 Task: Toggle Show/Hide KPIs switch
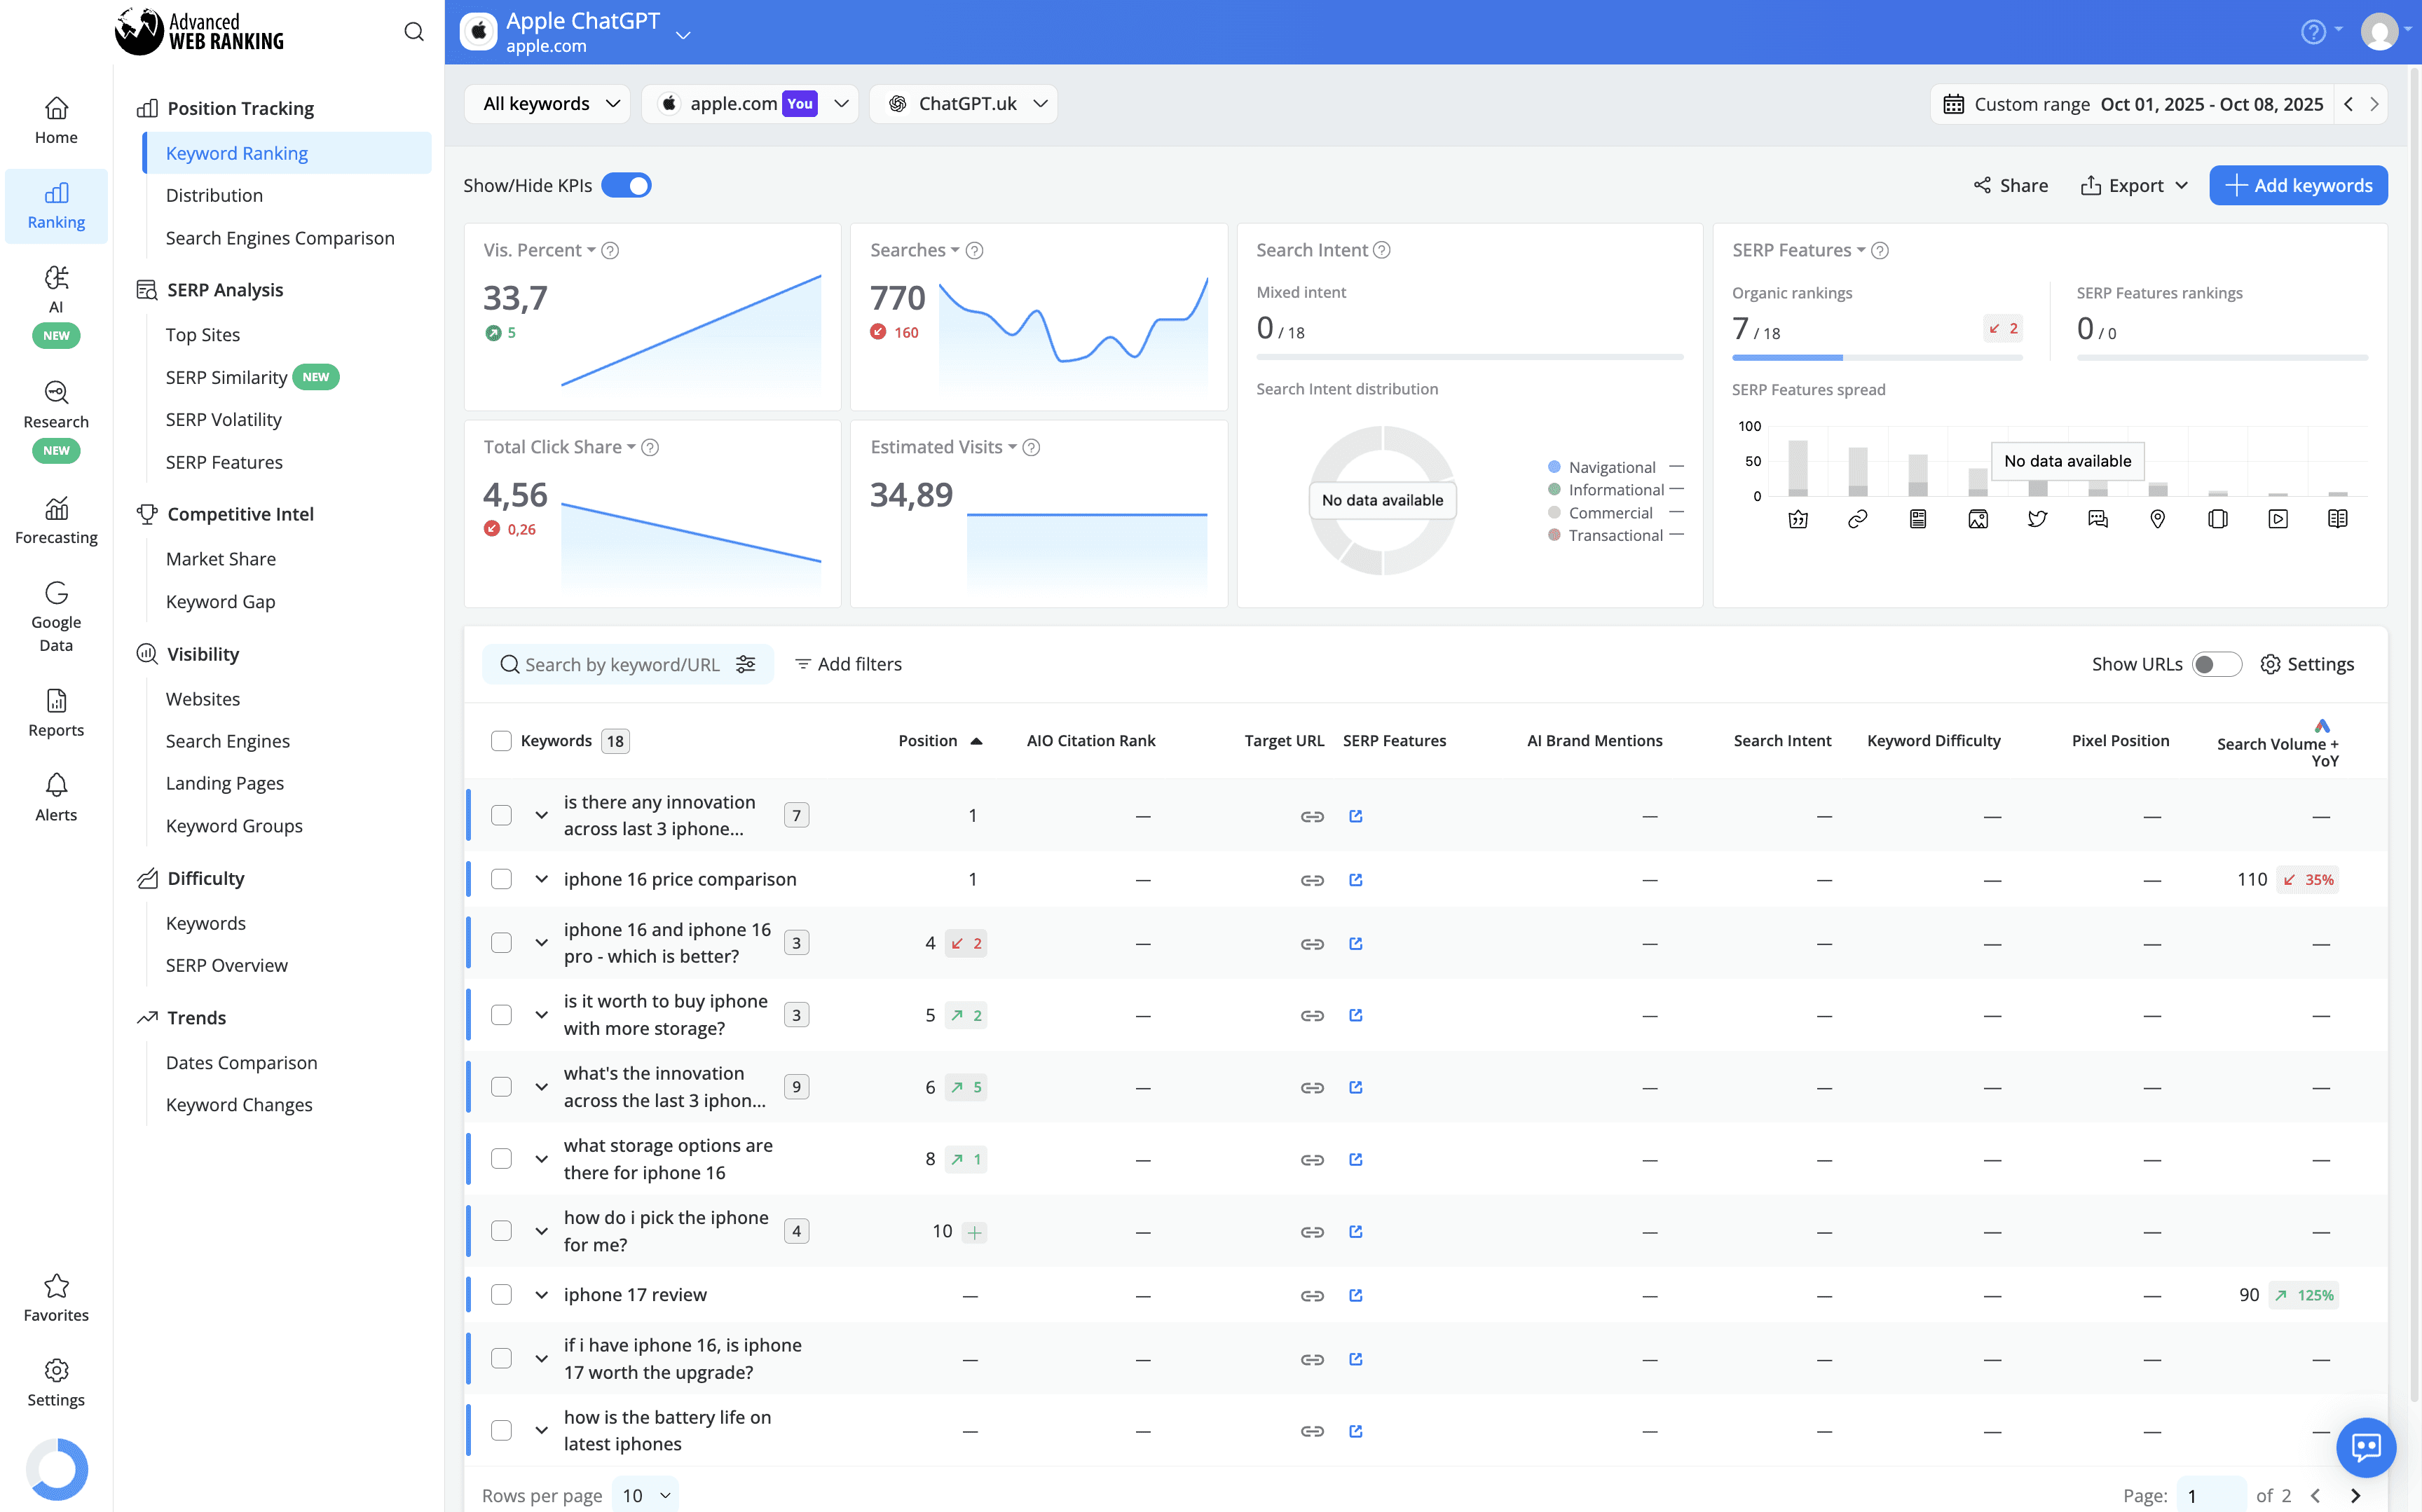(626, 186)
